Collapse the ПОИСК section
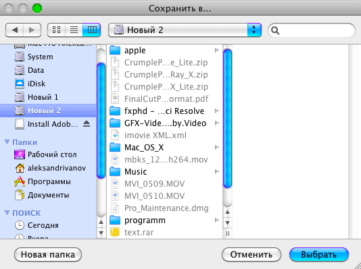The image size is (361, 269). (7, 213)
